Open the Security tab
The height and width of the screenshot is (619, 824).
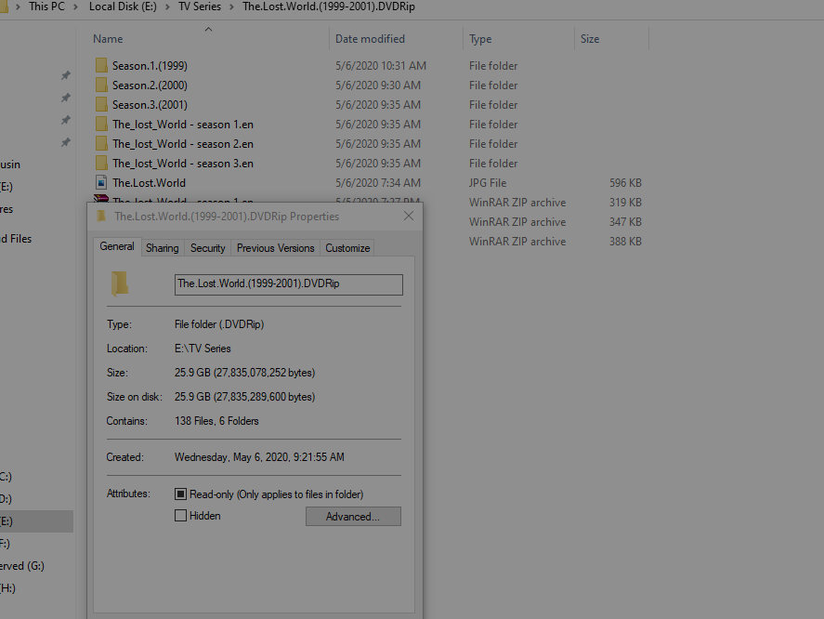pyautogui.click(x=207, y=248)
